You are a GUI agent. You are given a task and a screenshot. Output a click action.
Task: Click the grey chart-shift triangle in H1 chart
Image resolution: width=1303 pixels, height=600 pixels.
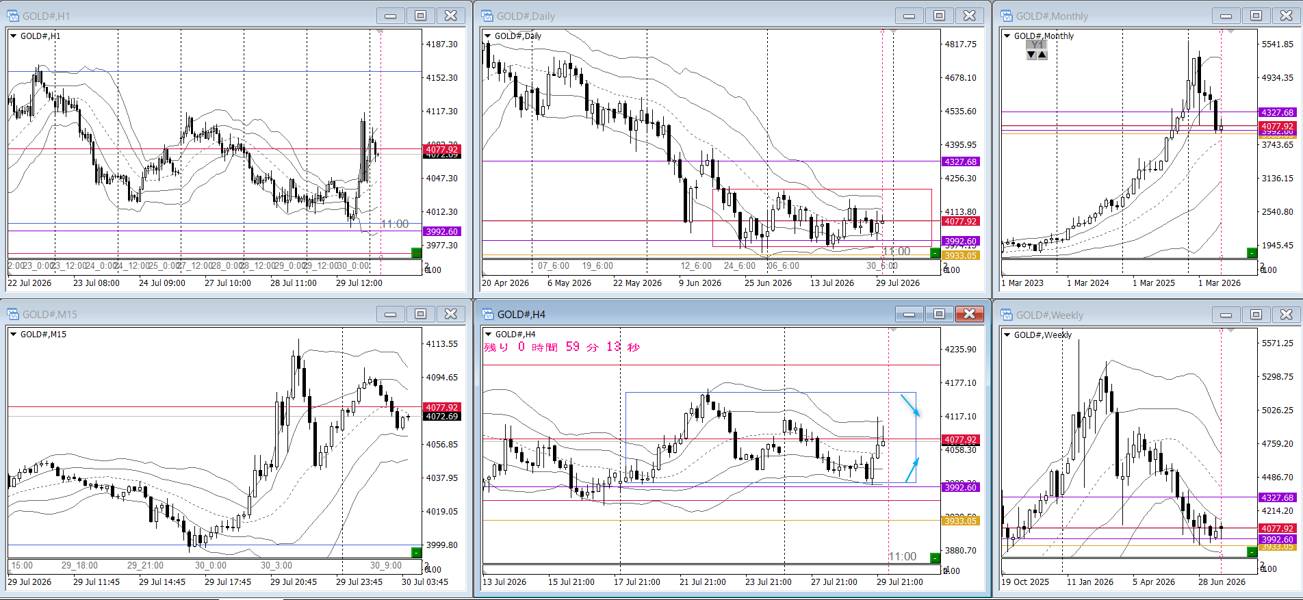(380, 31)
